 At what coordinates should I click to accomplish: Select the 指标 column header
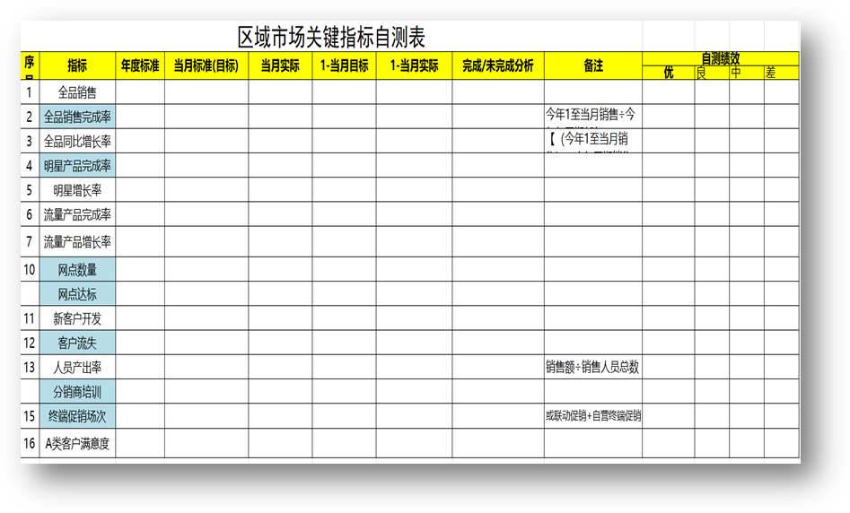[77, 65]
